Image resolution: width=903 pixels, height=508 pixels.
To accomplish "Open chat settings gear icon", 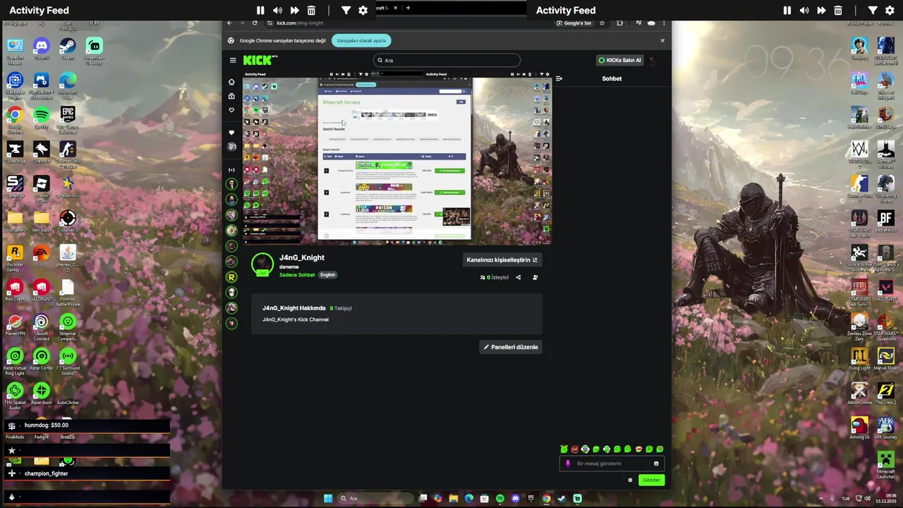I will 630,480.
